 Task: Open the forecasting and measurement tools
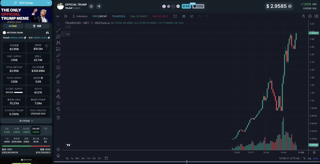tap(58, 49)
